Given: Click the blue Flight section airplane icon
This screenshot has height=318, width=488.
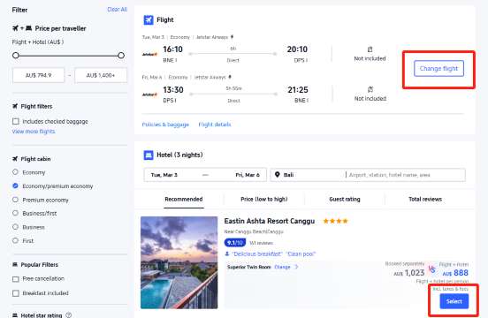Looking at the screenshot, I should (x=149, y=20).
